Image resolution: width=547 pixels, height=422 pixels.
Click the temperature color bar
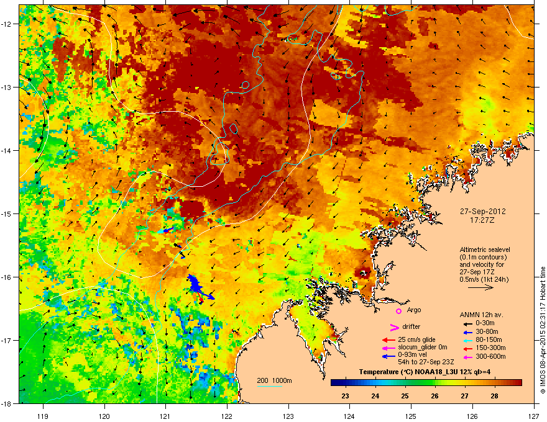pyautogui.click(x=426, y=383)
